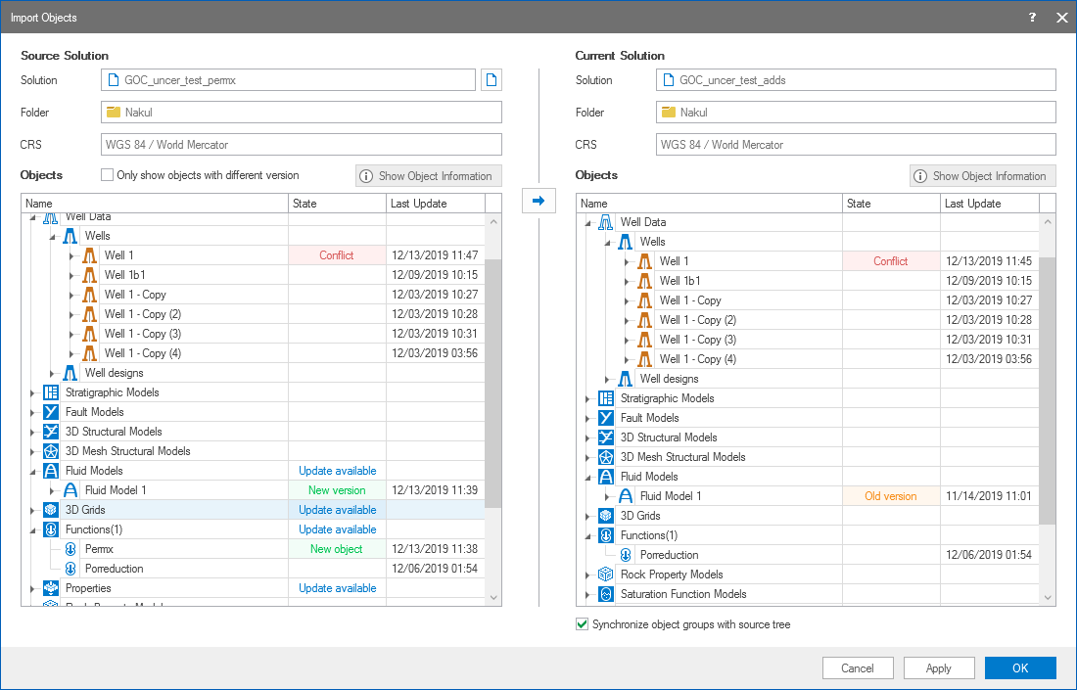This screenshot has width=1077, height=690.
Task: Click the Stratigraphic Models icon in current tree
Action: (x=606, y=398)
